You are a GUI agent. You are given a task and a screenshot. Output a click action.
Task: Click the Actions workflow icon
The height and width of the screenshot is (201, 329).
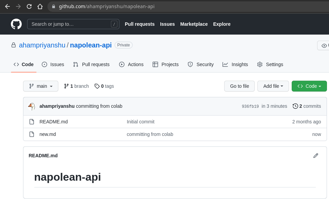pos(122,64)
